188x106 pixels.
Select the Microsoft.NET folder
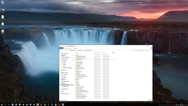click(x=79, y=64)
